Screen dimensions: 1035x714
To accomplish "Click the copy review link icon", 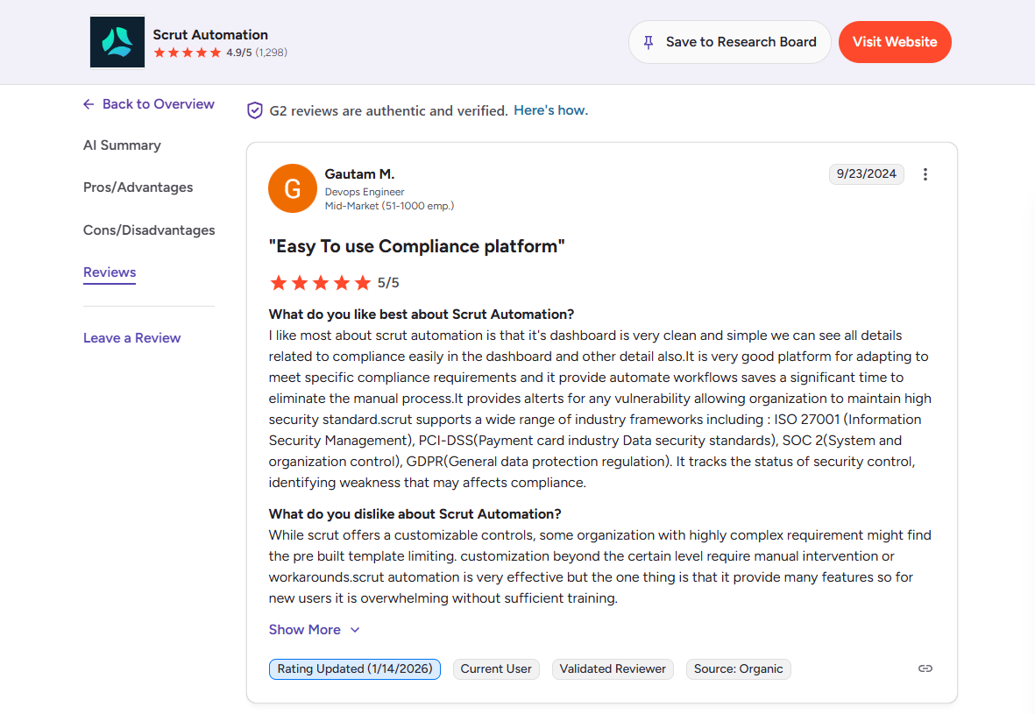I will [x=925, y=668].
